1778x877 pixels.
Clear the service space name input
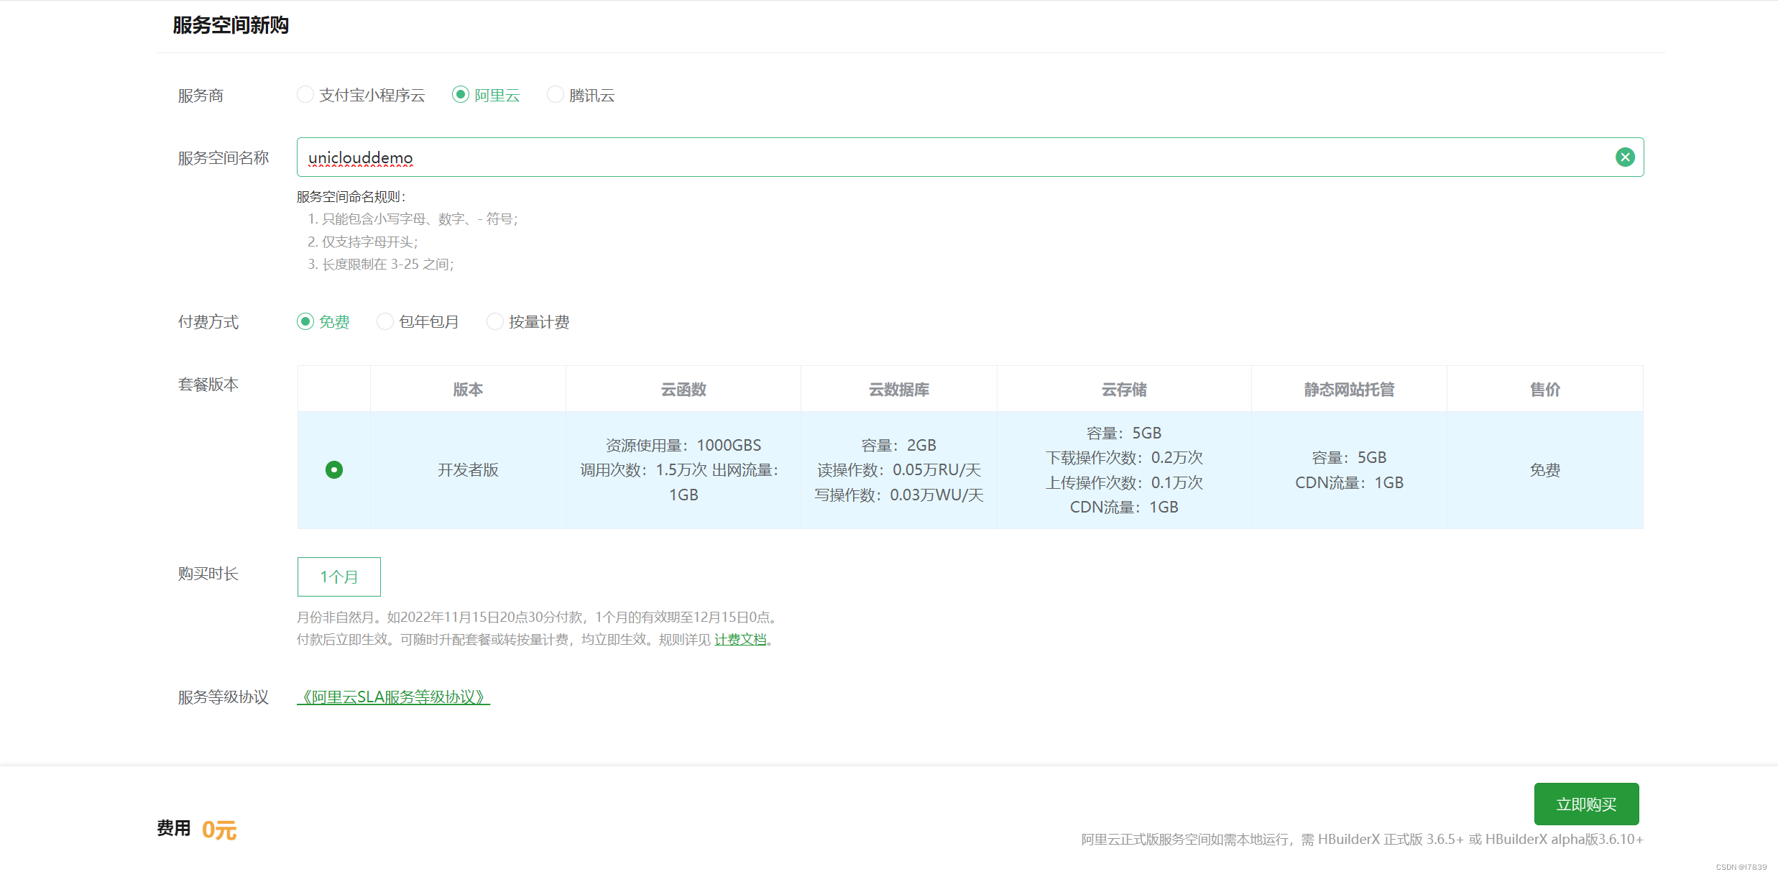(1626, 157)
